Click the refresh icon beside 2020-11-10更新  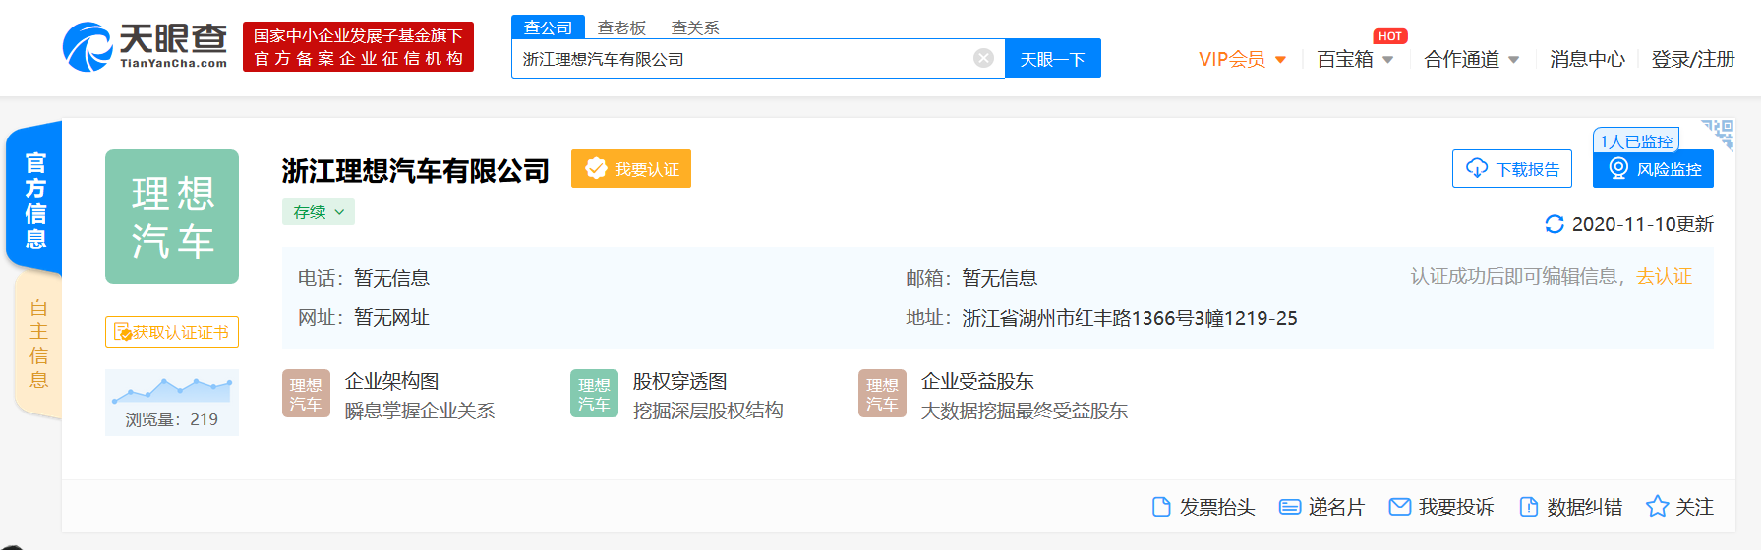coord(1555,224)
